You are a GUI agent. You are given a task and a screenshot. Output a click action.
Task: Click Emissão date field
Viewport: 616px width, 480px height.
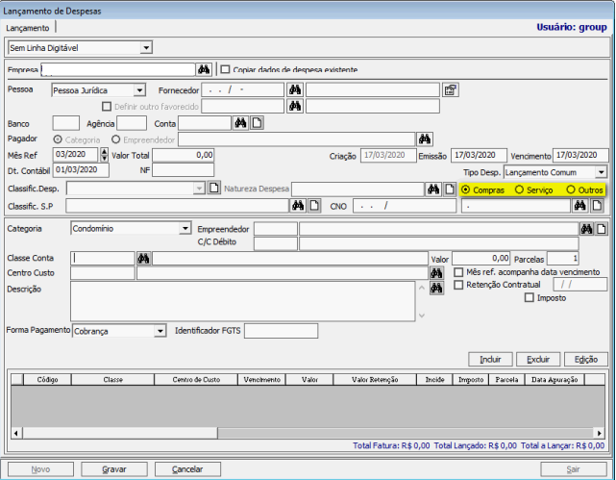tap(479, 155)
